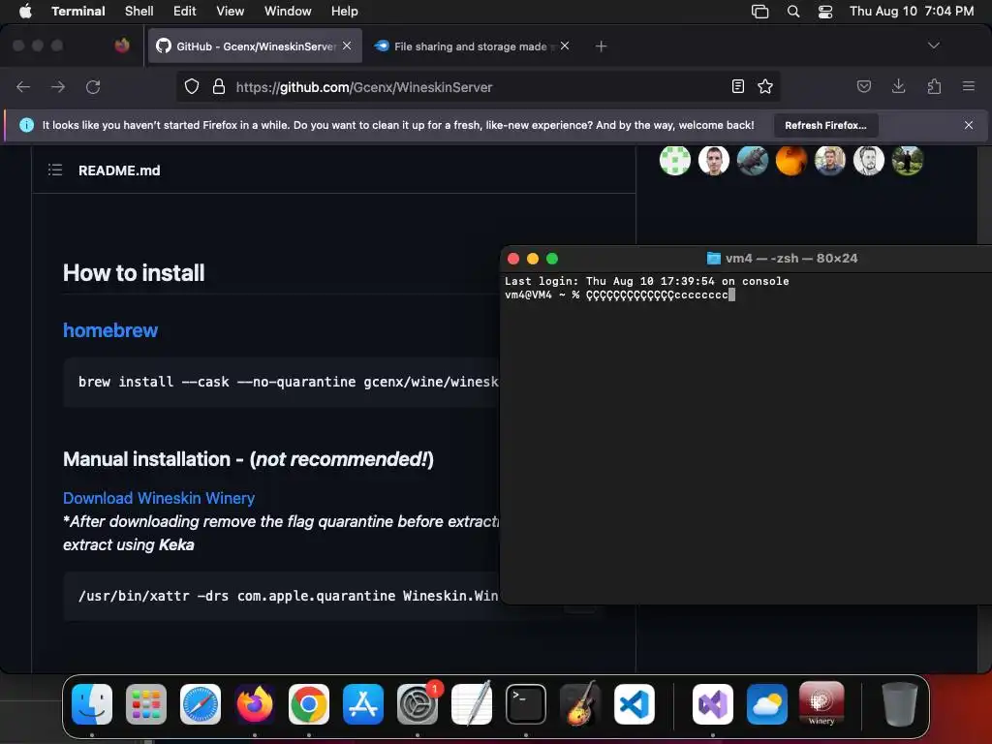Open Firefox extensions menu
This screenshot has height=744, width=992.
(x=934, y=86)
